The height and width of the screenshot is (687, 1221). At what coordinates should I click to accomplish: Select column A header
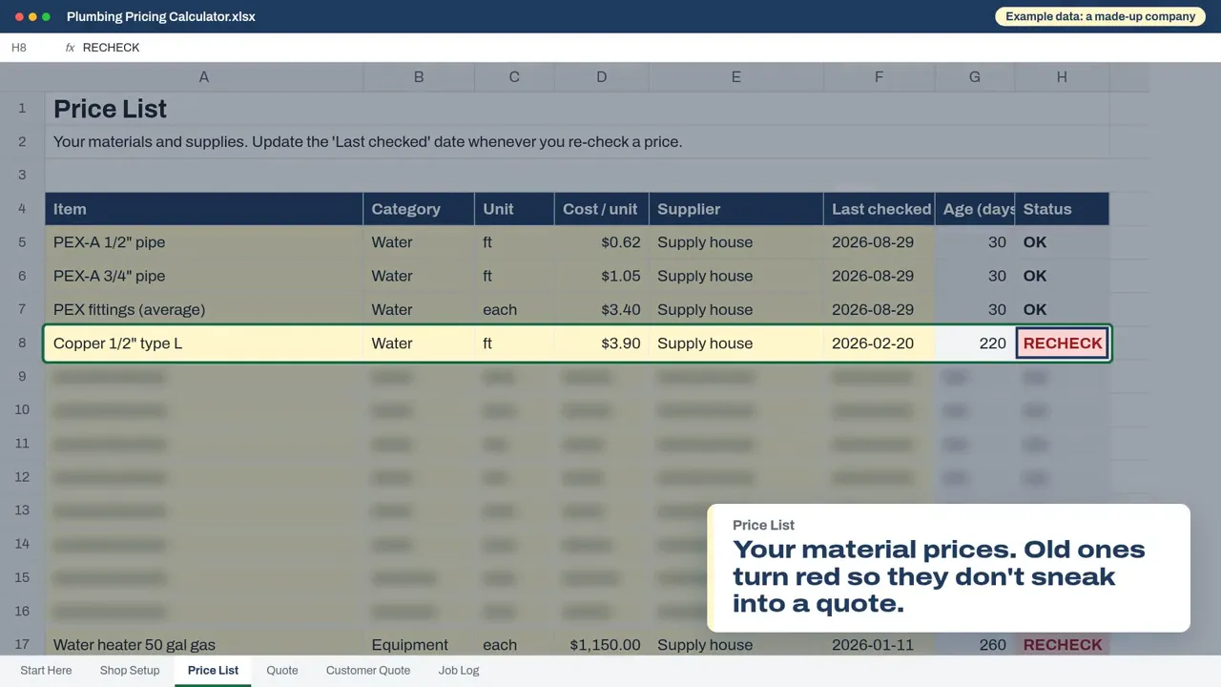click(x=204, y=76)
